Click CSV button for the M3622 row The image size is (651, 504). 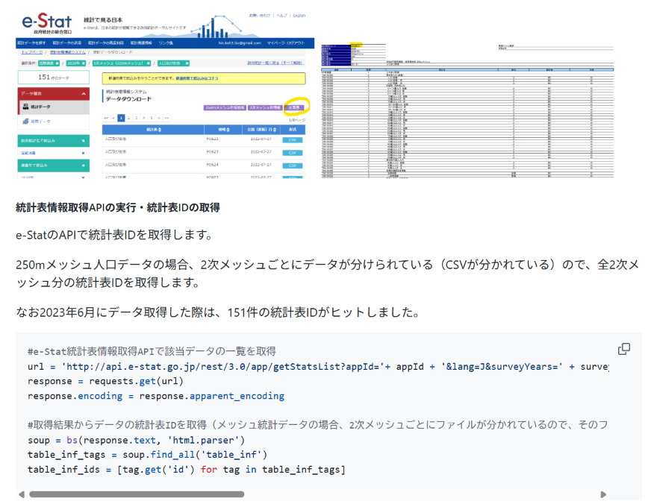pos(293,139)
